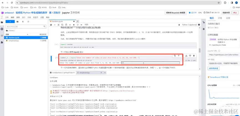This screenshot has width=240, height=116.
Task: Switch to the 设置 tab in the right panel
Action: click(x=228, y=18)
